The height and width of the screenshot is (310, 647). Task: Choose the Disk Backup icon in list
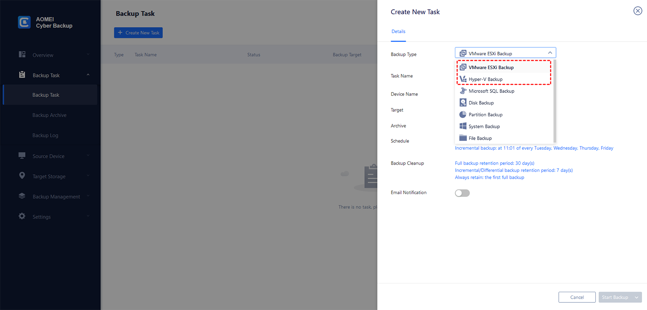click(x=463, y=103)
